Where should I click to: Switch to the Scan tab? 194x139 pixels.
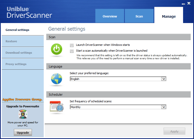coord(139,16)
